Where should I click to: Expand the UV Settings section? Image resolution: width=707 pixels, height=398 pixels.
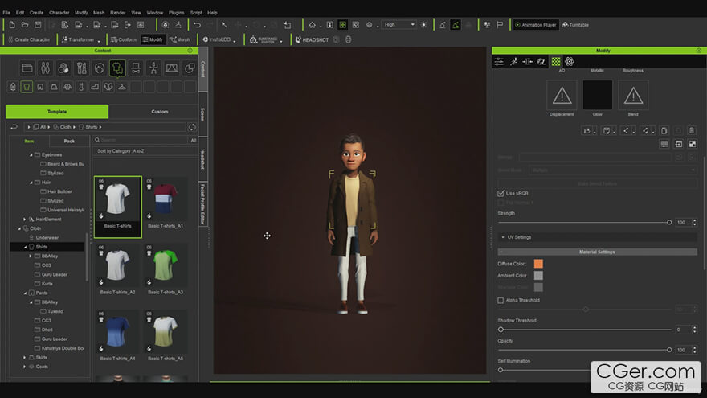(x=598, y=237)
